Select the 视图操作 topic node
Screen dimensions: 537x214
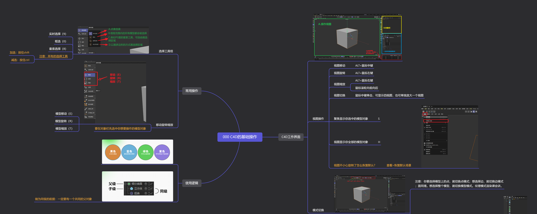tap(318, 119)
